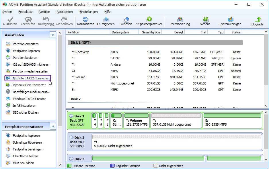The image size is (269, 169).
Task: Select Schnell partitionieren operation
Action: (x=24, y=142)
